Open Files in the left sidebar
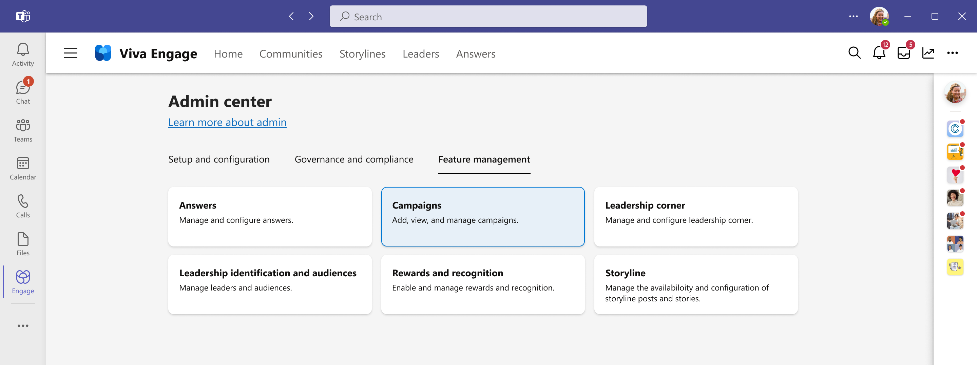The height and width of the screenshot is (365, 977). [x=23, y=244]
